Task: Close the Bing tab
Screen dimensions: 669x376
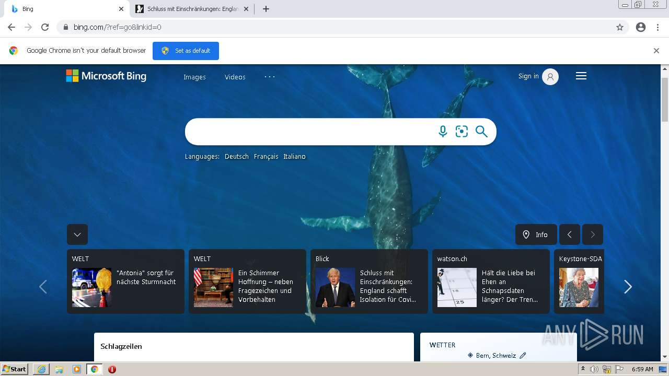Action: click(x=121, y=9)
